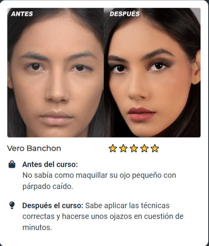Screen dimensions: 209x246
Task: Click the 'Antes del curso:' heading
Action: [x=50, y=165]
